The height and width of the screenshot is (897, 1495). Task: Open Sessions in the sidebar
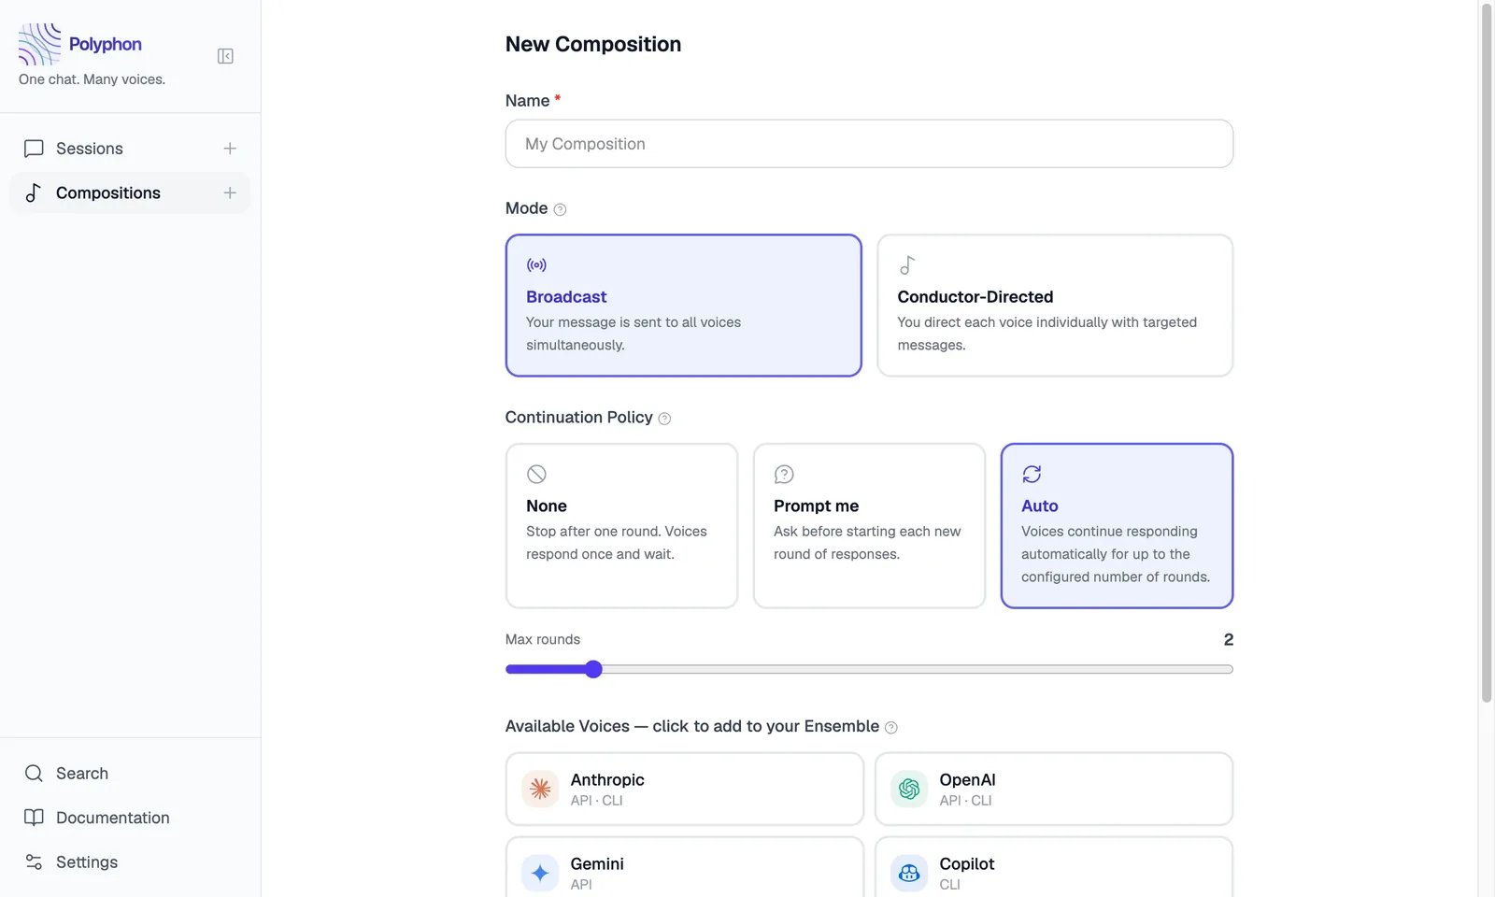coord(90,149)
